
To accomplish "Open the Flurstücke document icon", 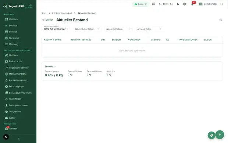I will tap(6, 38).
